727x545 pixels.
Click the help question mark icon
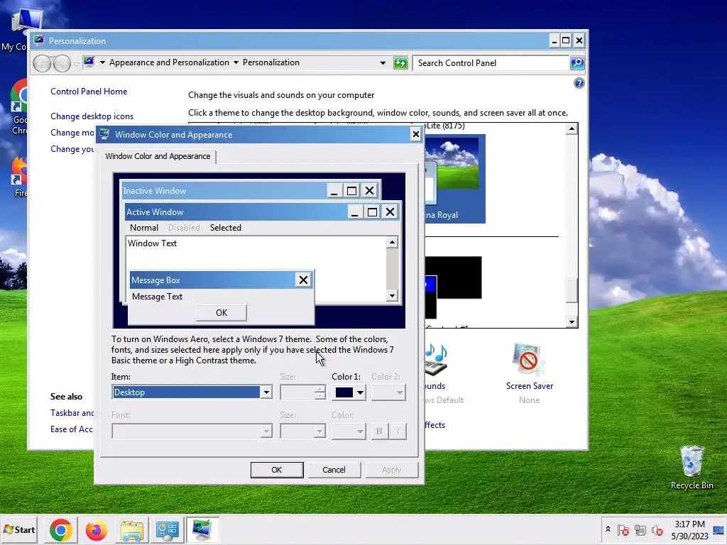(579, 83)
